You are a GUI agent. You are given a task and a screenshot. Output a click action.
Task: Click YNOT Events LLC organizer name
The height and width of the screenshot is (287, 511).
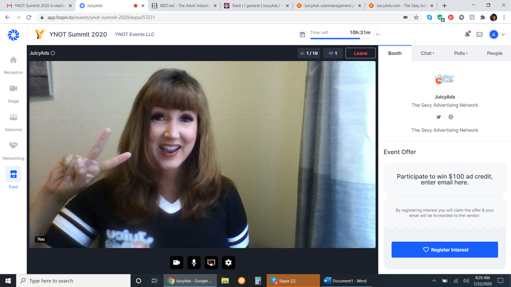[x=135, y=34]
